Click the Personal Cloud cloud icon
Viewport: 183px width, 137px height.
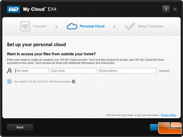click(72, 26)
